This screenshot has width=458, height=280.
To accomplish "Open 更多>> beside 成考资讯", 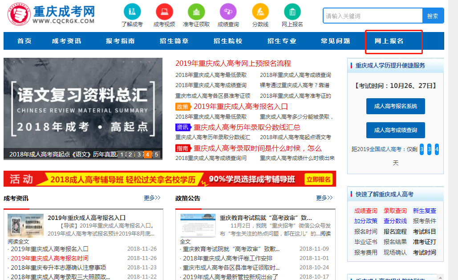I will point(152,198).
